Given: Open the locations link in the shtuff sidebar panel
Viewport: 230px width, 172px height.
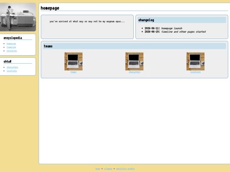Looking at the screenshot, I should pos(12,71).
